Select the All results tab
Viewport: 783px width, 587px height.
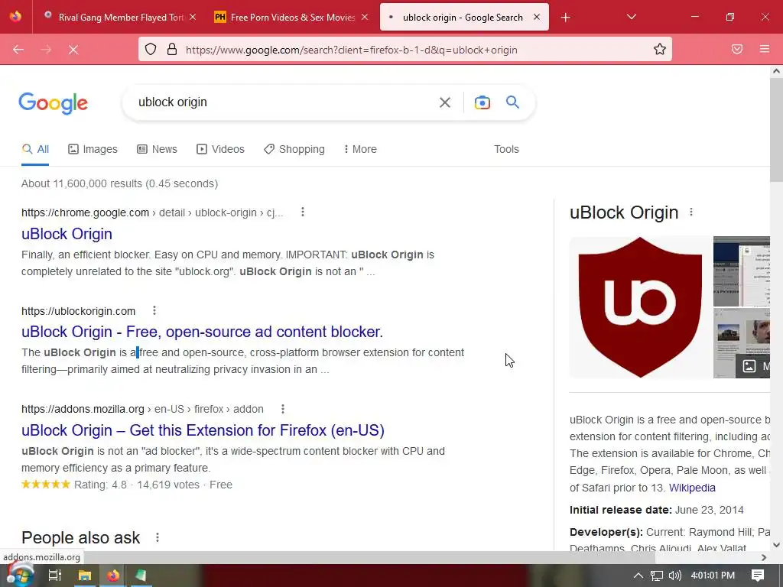(x=35, y=149)
